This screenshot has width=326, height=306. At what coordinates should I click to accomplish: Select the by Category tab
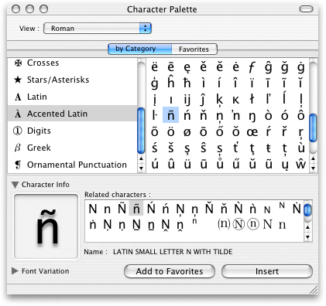pyautogui.click(x=139, y=49)
